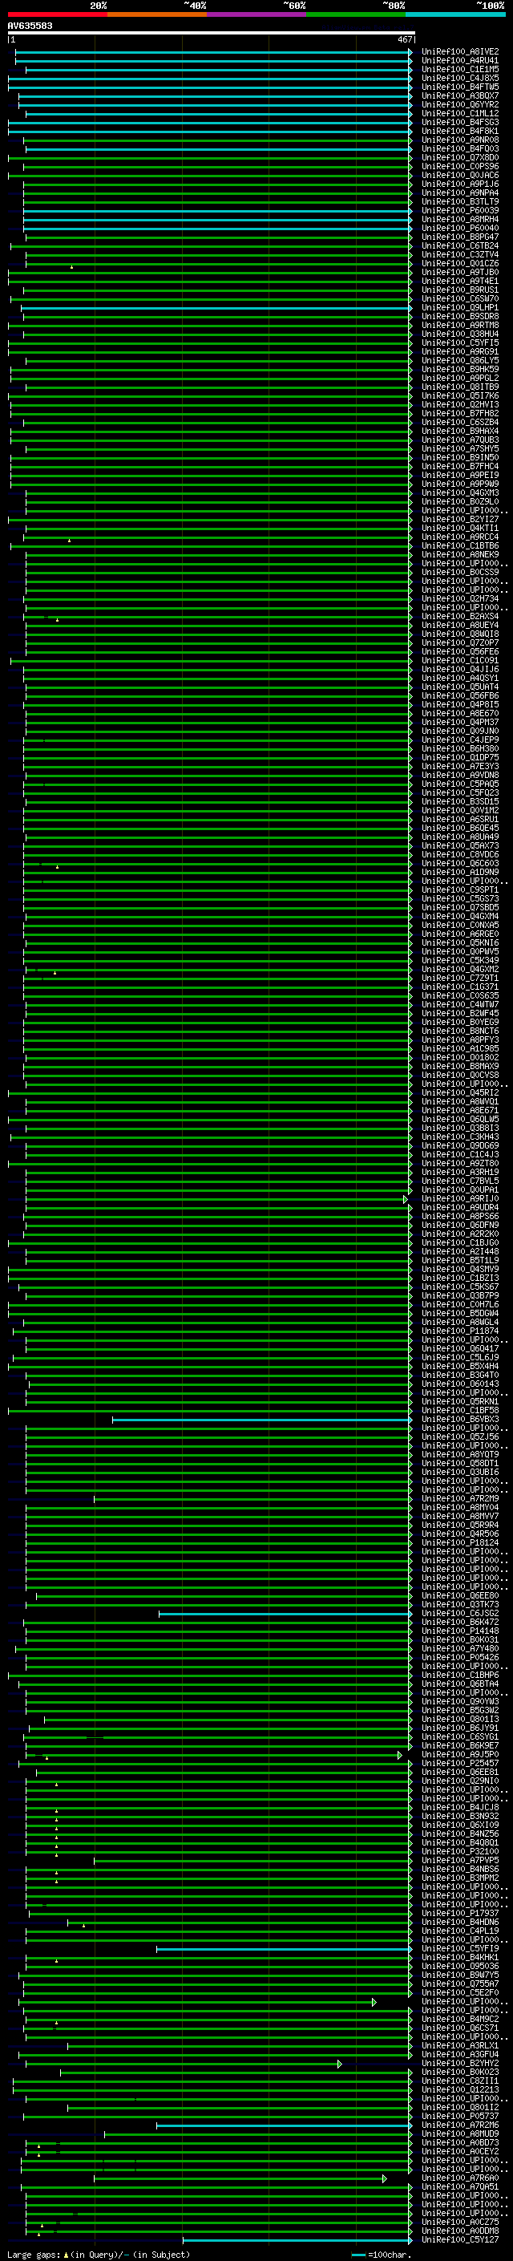Select the UniRef100_B4F8K1 label
Image resolution: width=513 pixels, height=2261 pixels.
click(x=460, y=131)
